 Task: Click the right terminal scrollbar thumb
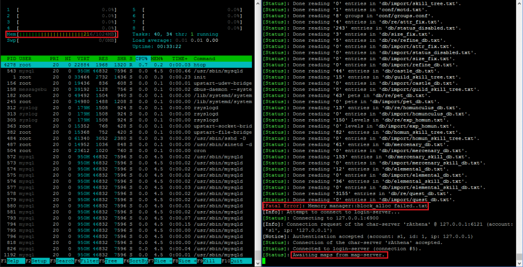519,257
